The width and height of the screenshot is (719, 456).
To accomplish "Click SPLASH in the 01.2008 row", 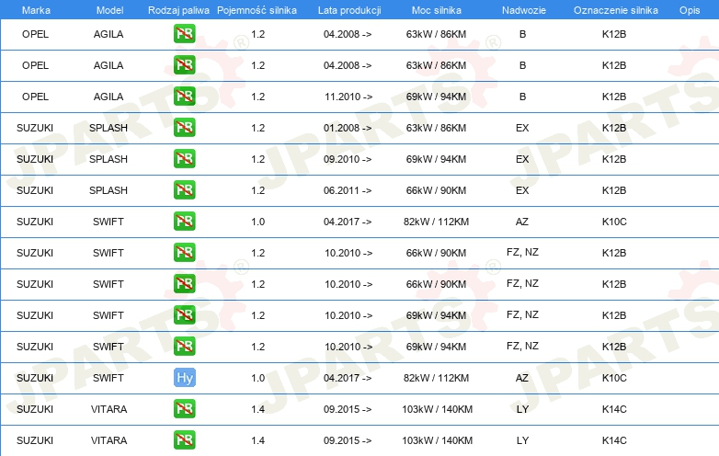I will pyautogui.click(x=108, y=128).
